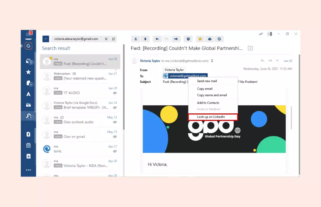Click the email body scrollbar beside banner

(291, 118)
